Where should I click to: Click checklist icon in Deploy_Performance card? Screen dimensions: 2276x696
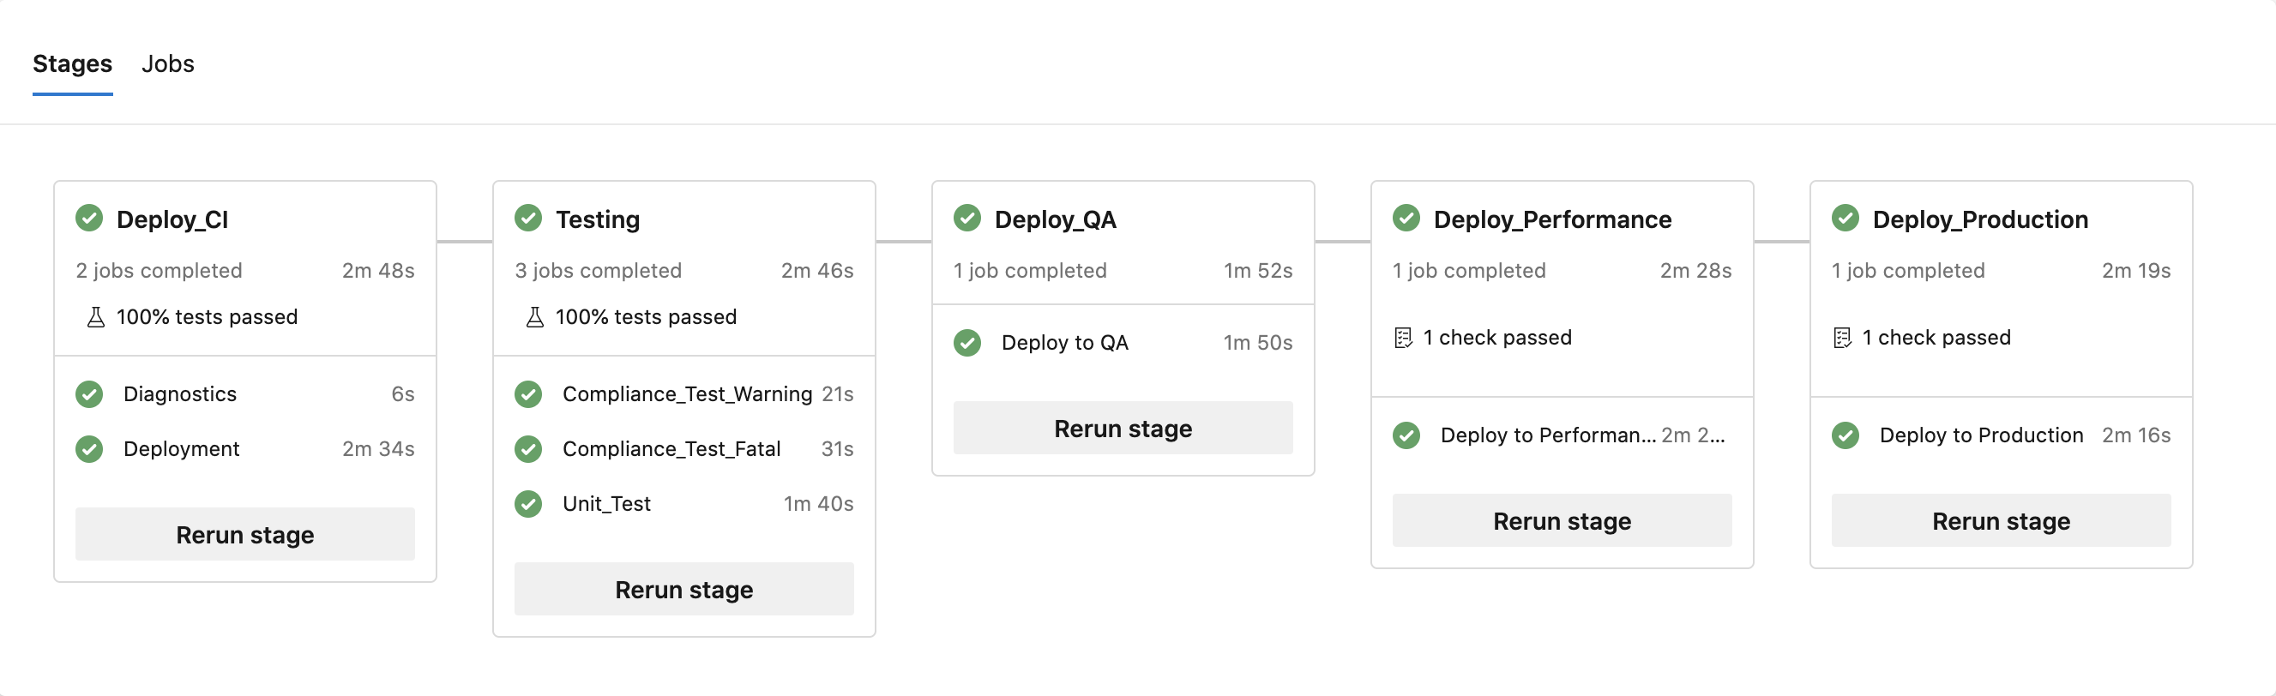[1403, 338]
